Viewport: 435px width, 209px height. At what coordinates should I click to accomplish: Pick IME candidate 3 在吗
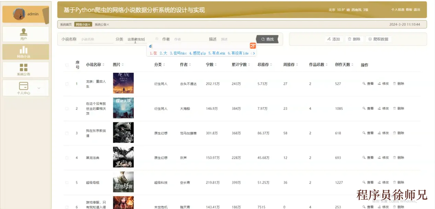[x=178, y=54]
